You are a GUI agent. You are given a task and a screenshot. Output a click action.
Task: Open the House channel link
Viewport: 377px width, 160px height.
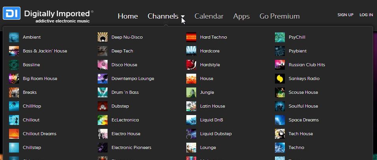click(x=206, y=79)
